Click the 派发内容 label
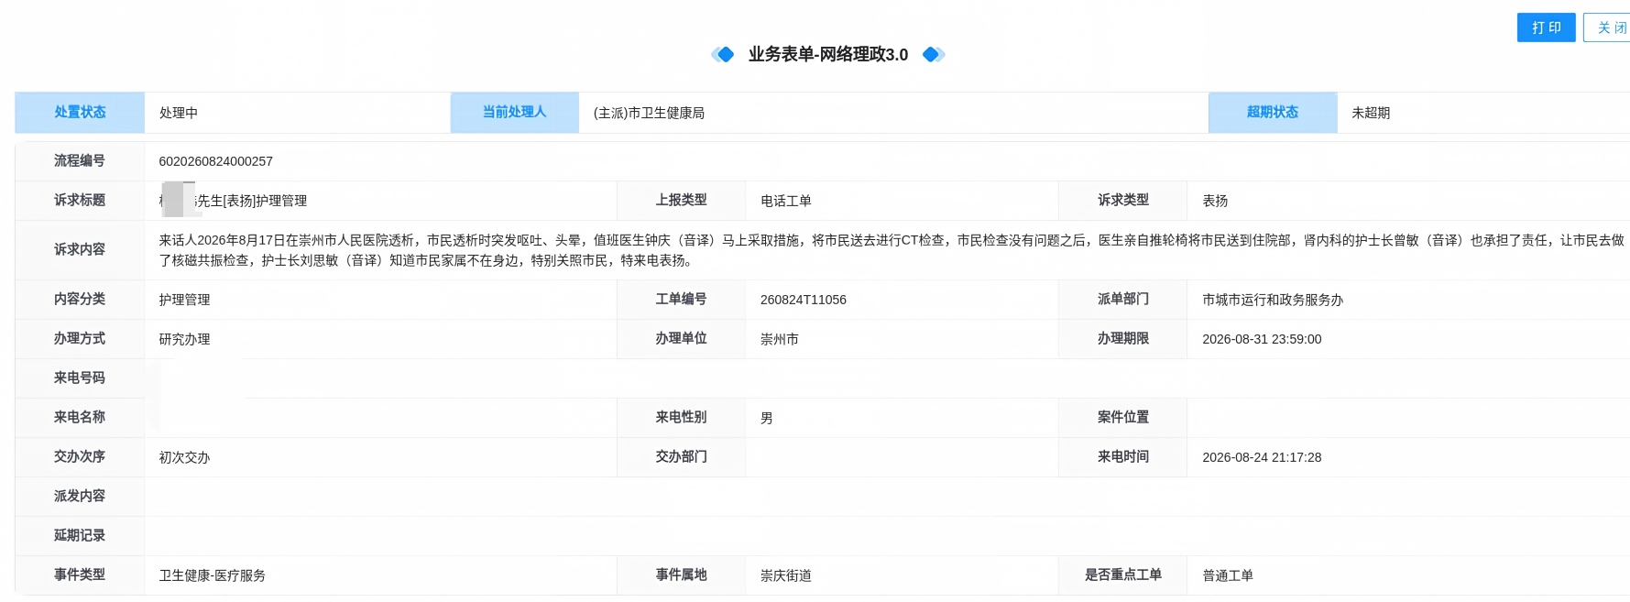This screenshot has width=1630, height=602. (x=80, y=496)
